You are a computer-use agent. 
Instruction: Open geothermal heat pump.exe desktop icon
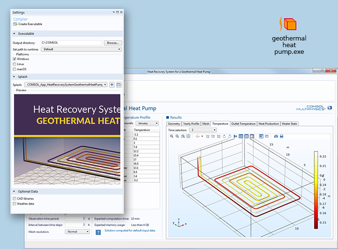(289, 24)
